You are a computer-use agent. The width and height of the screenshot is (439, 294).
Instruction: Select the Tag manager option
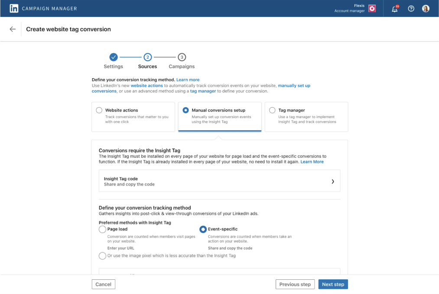(x=273, y=110)
